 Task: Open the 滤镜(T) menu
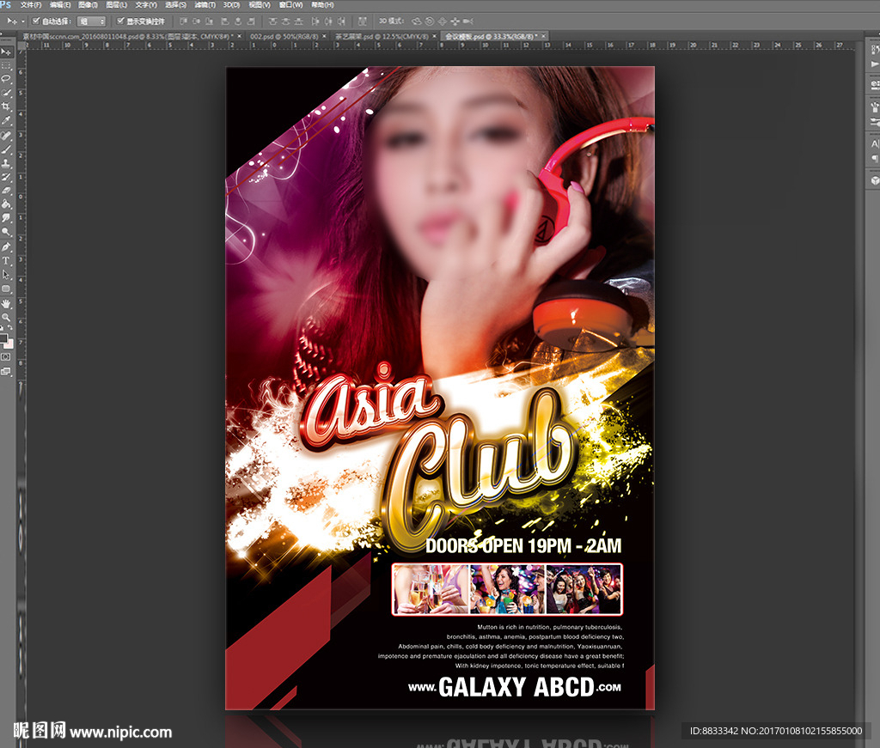[x=205, y=4]
